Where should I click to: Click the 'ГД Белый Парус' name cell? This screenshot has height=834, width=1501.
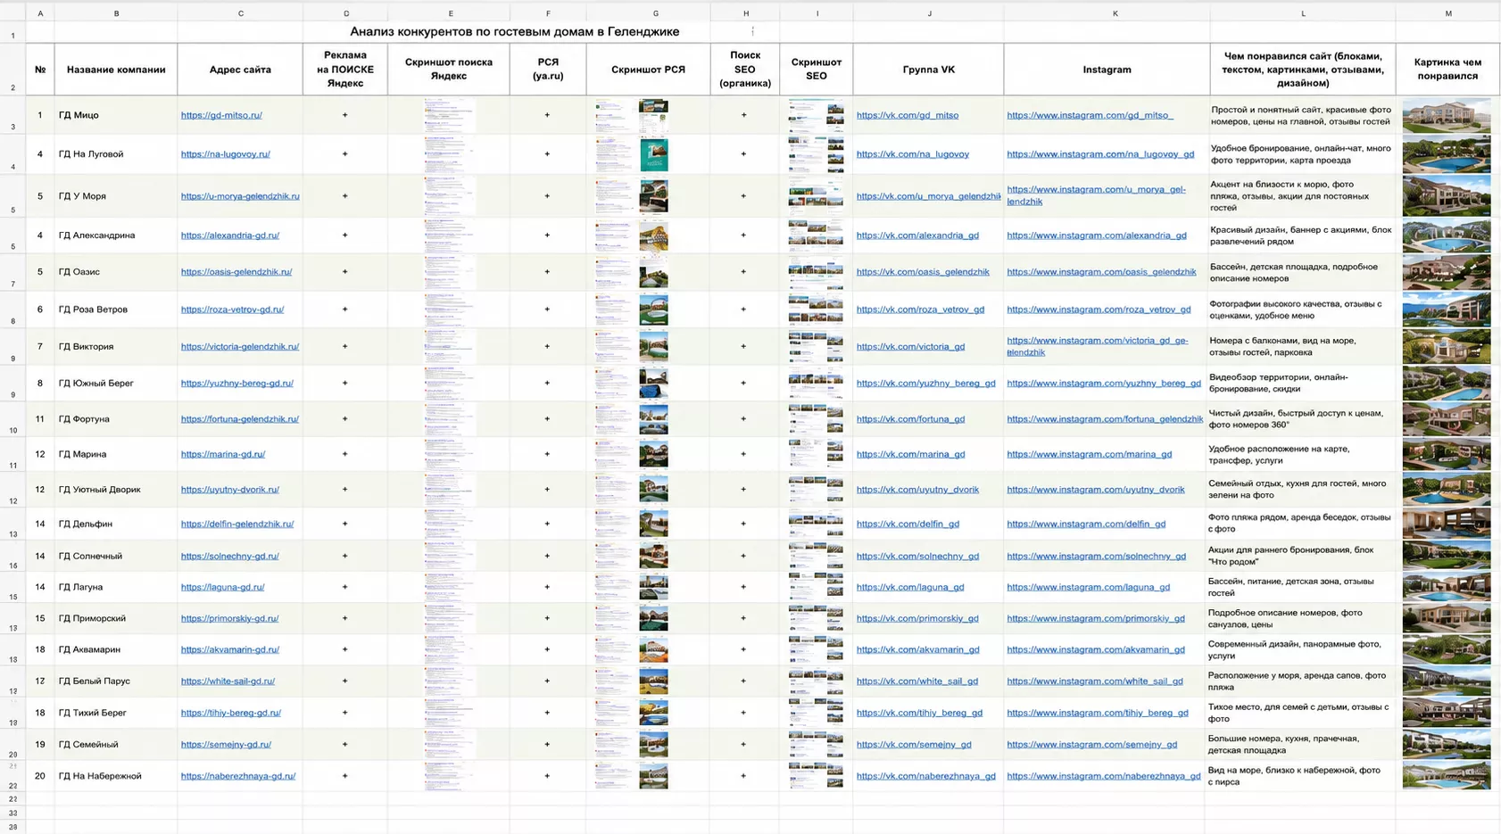[116, 681]
